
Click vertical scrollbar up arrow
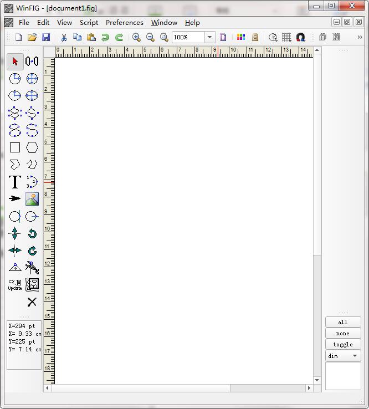click(x=317, y=50)
